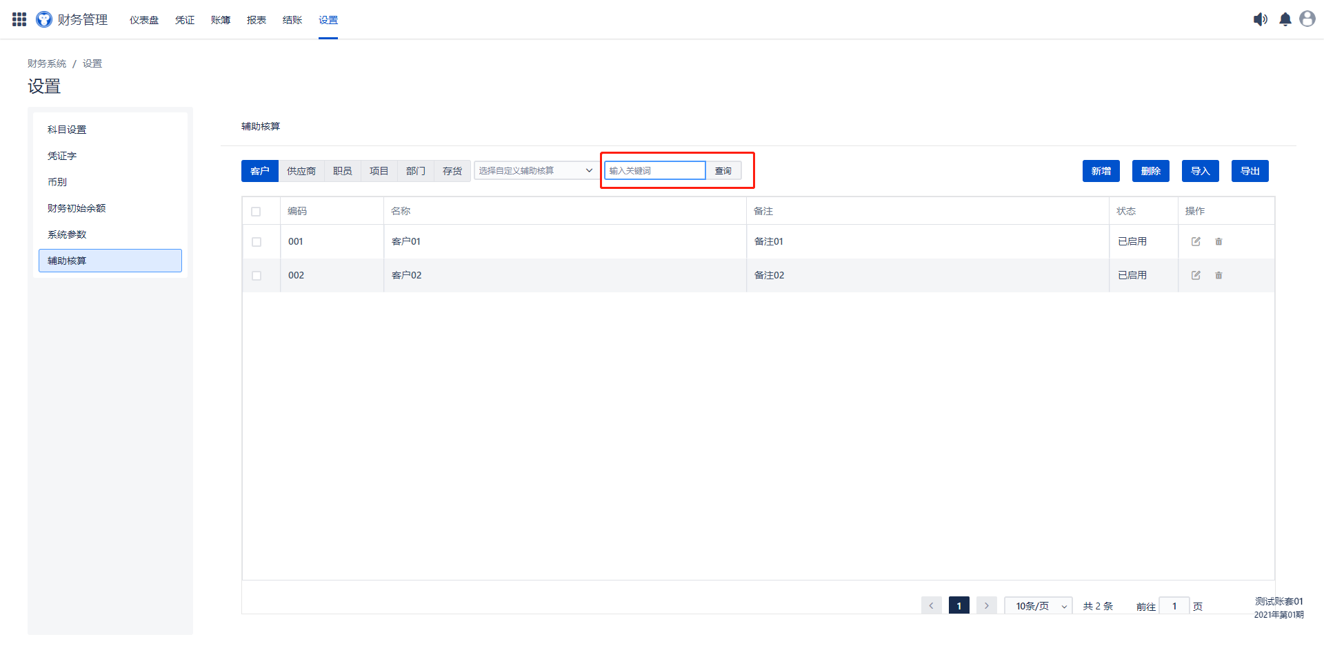Click the 导入 button

(1201, 171)
